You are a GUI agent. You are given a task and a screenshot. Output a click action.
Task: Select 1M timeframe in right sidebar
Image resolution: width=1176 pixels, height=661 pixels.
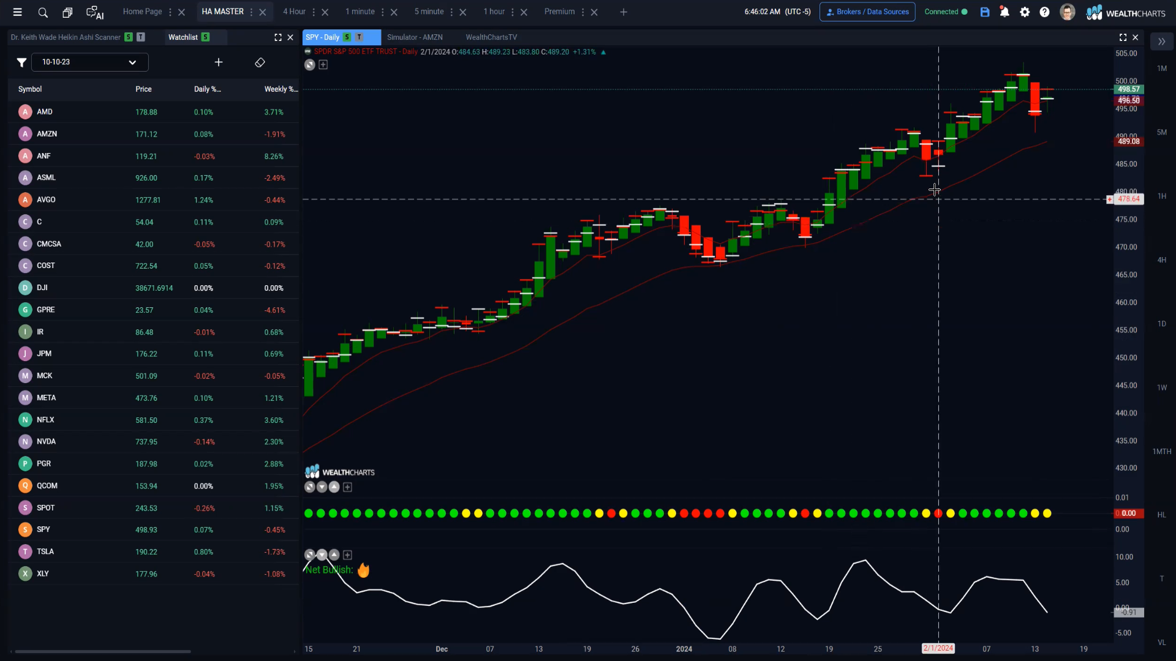pos(1162,69)
